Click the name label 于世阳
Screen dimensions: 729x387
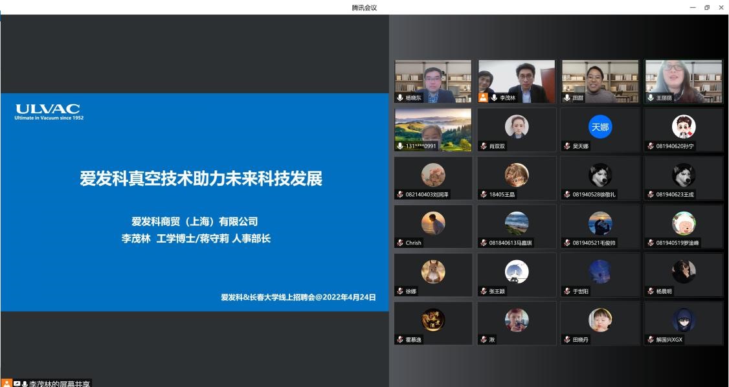pos(581,291)
